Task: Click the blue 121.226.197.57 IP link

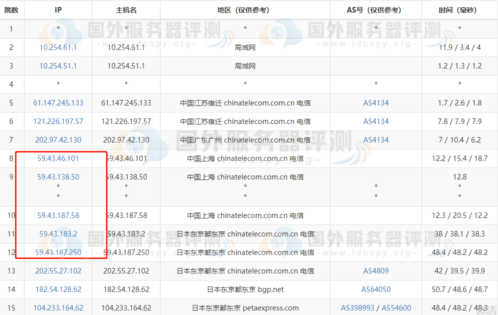Action: pos(58,121)
